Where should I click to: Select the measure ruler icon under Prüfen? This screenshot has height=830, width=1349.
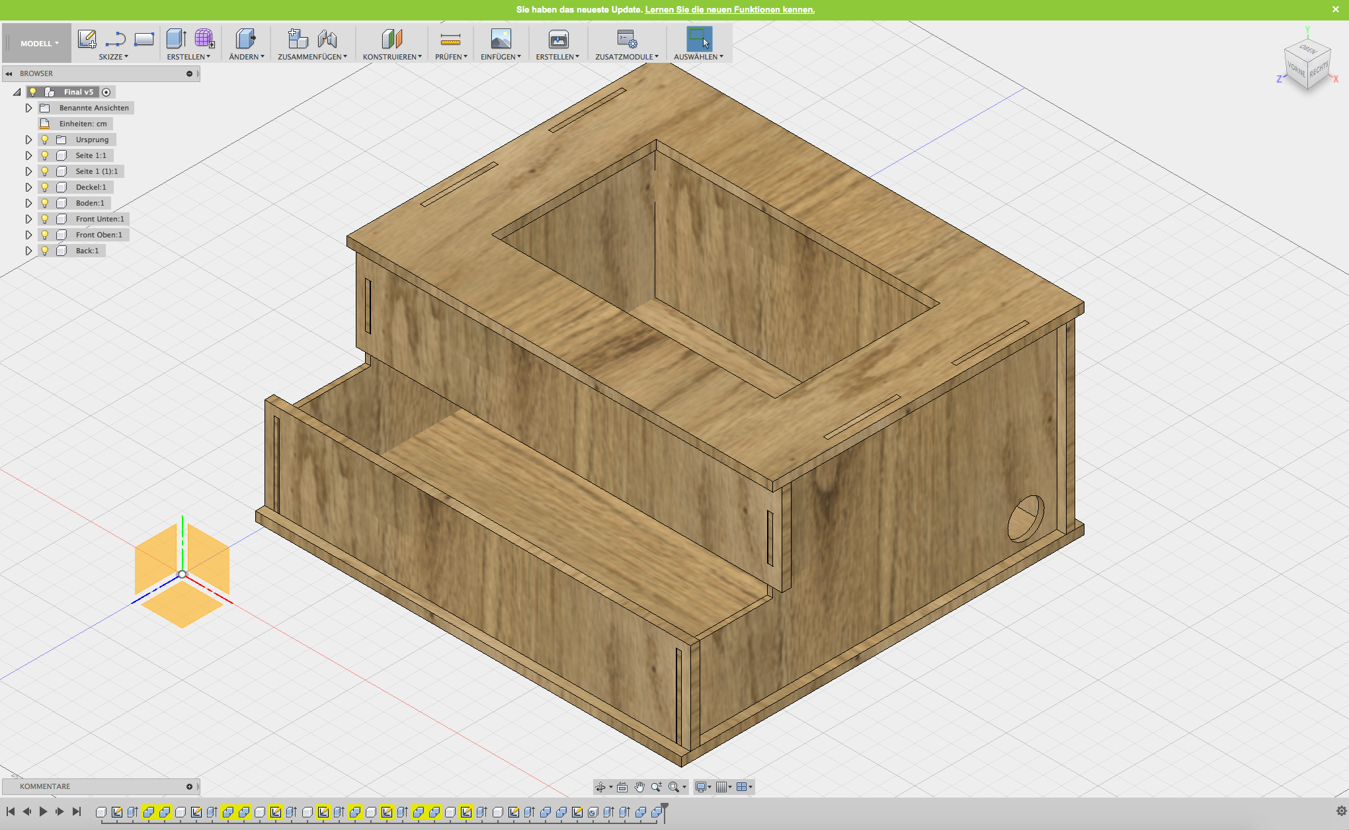450,39
